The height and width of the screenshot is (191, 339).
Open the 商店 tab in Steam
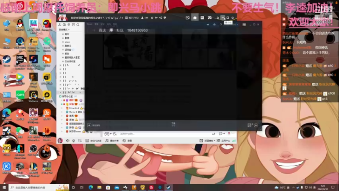pyautogui.click(x=102, y=30)
